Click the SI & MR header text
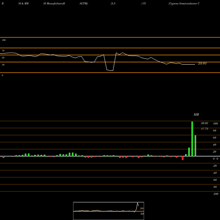This screenshot has width=220, height=220. (23, 4)
